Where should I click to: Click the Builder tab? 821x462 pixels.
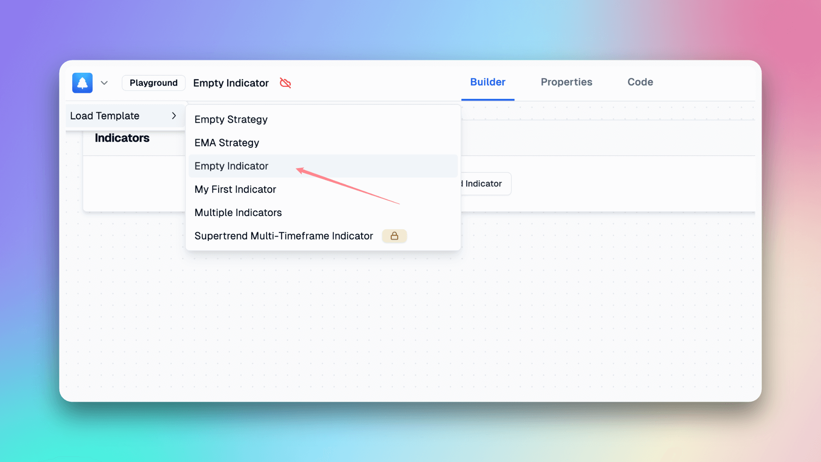pos(488,82)
